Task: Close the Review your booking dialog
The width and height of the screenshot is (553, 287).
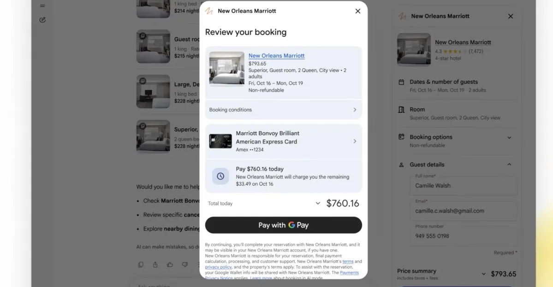Action: click(x=357, y=11)
